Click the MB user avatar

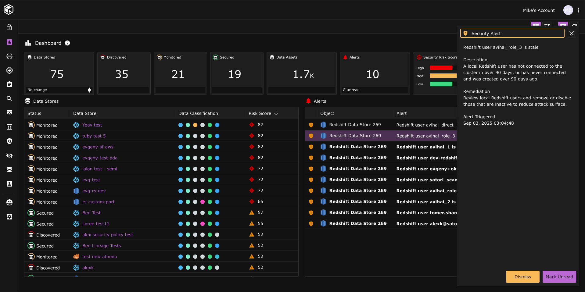568,10
